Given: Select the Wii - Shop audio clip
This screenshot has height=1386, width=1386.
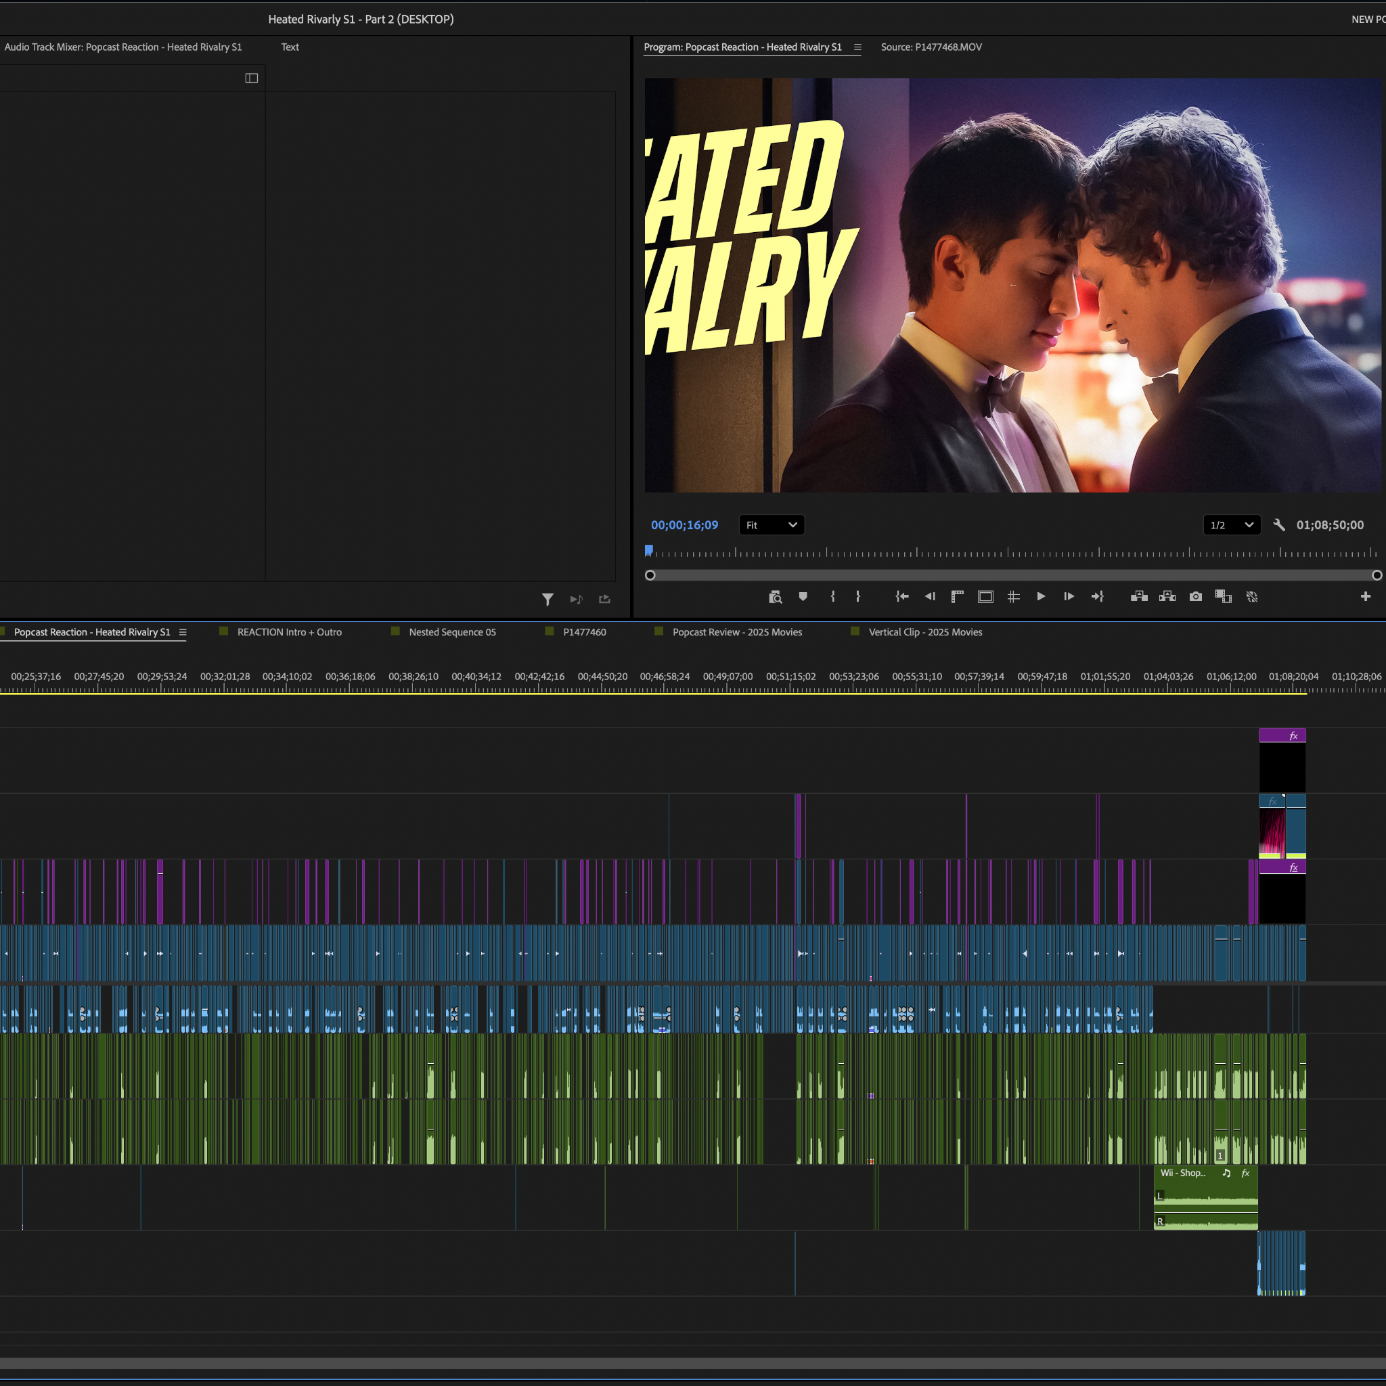Looking at the screenshot, I should (1205, 1198).
